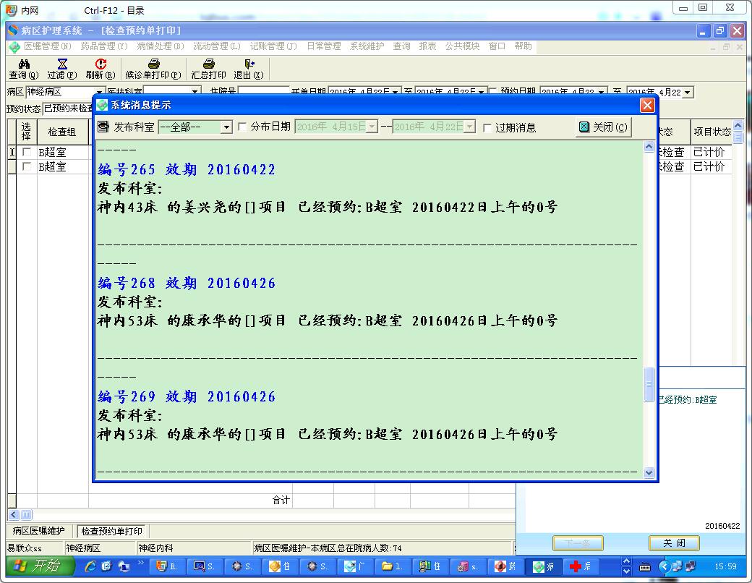Open the 开单日期 start date dropdown
This screenshot has height=583, width=752.
click(x=396, y=92)
